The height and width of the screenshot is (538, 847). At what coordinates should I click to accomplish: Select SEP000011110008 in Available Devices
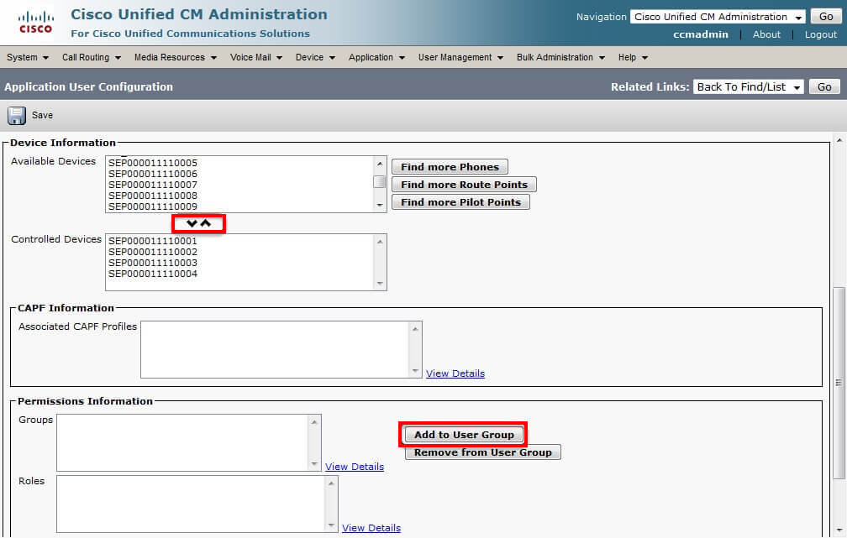coord(153,196)
